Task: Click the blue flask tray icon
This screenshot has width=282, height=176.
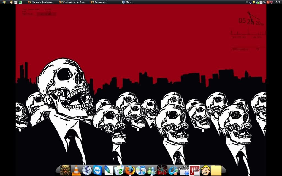Action: click(x=250, y=2)
